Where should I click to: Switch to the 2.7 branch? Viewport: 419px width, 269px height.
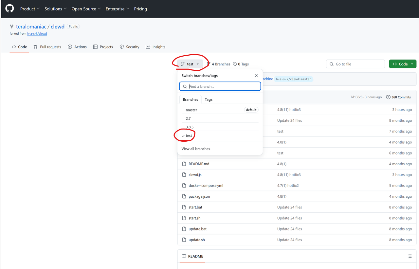(220, 118)
